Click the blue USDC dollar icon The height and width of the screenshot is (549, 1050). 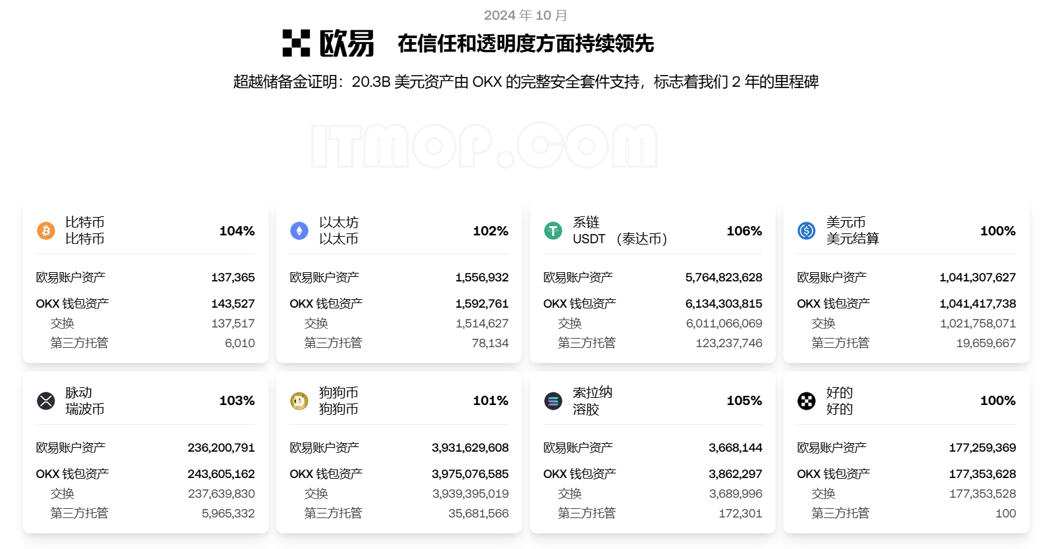(807, 231)
